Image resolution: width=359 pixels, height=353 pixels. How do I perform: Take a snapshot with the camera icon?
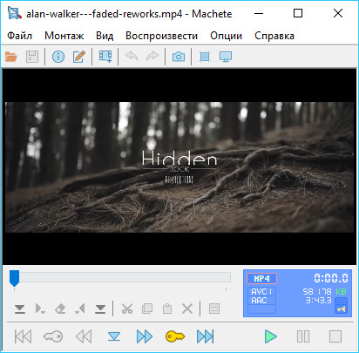point(179,57)
